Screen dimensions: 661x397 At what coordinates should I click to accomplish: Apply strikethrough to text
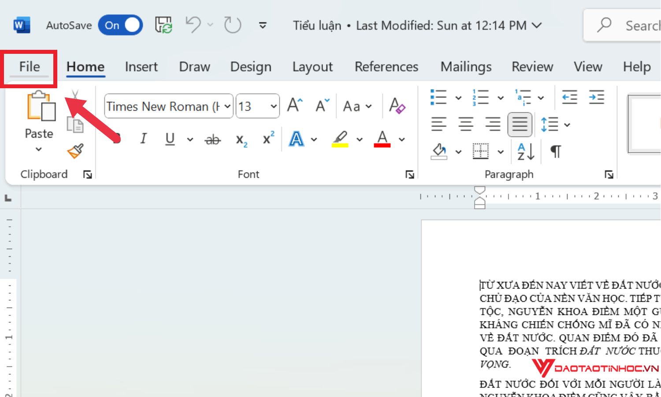212,139
